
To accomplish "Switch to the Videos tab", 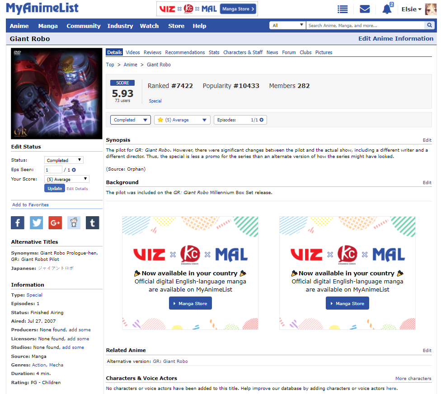I will point(133,52).
